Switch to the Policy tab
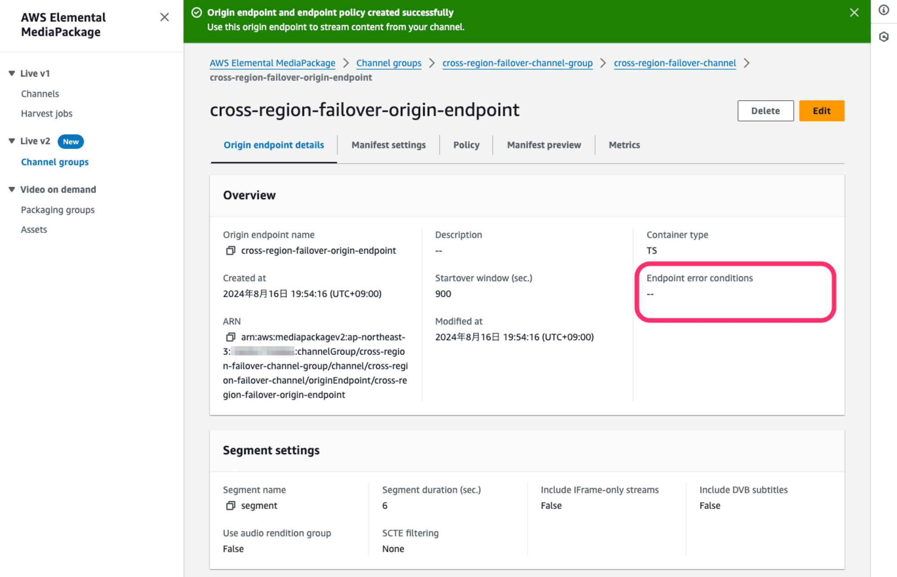This screenshot has width=897, height=577. coord(466,145)
